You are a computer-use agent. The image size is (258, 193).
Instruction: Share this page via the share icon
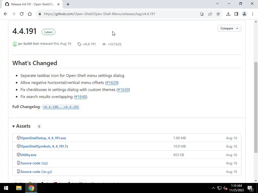[x=210, y=14]
